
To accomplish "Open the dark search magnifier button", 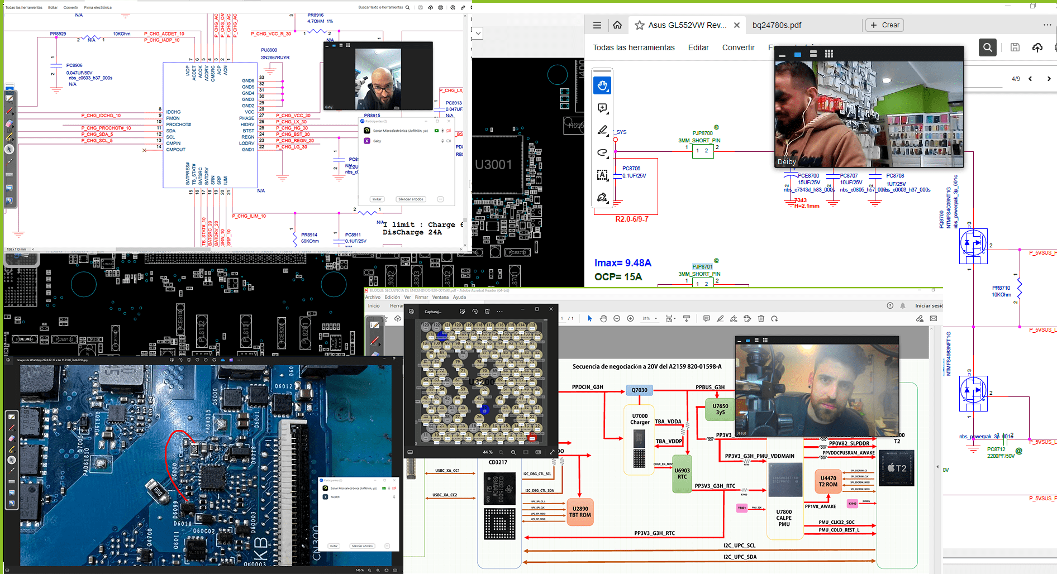I will [988, 47].
